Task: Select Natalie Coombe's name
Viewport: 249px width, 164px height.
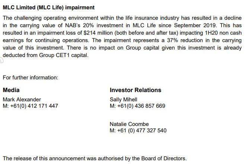Action: [x=129, y=124]
